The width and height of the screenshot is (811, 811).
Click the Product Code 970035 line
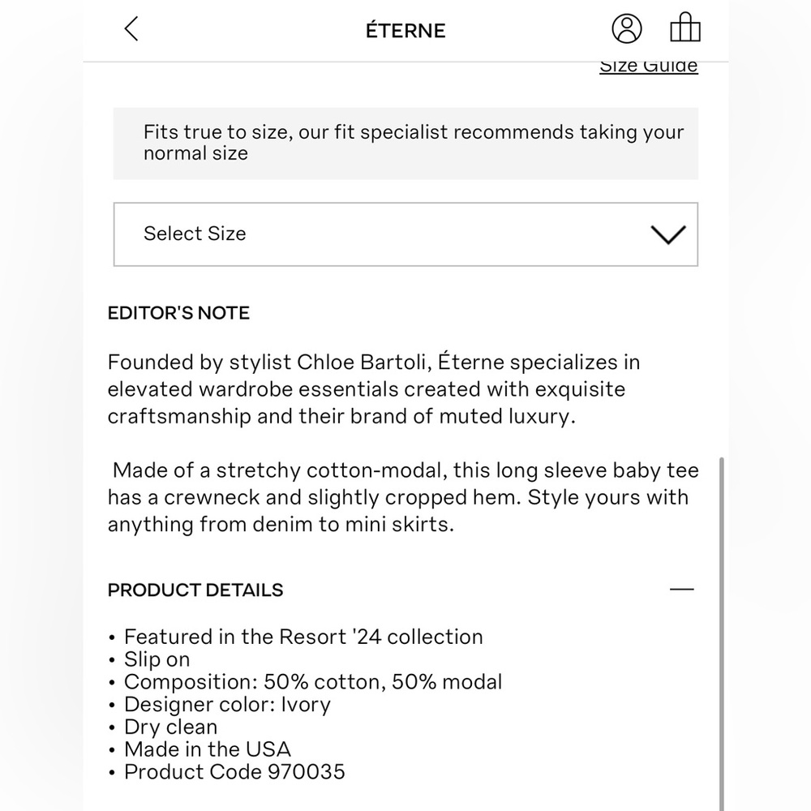point(234,771)
